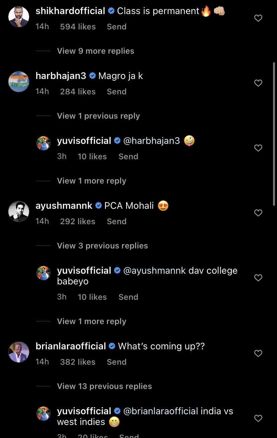The image size is (277, 438).
Task: Like ayushmannk's "PCA Mohali" comment
Action: 258,213
